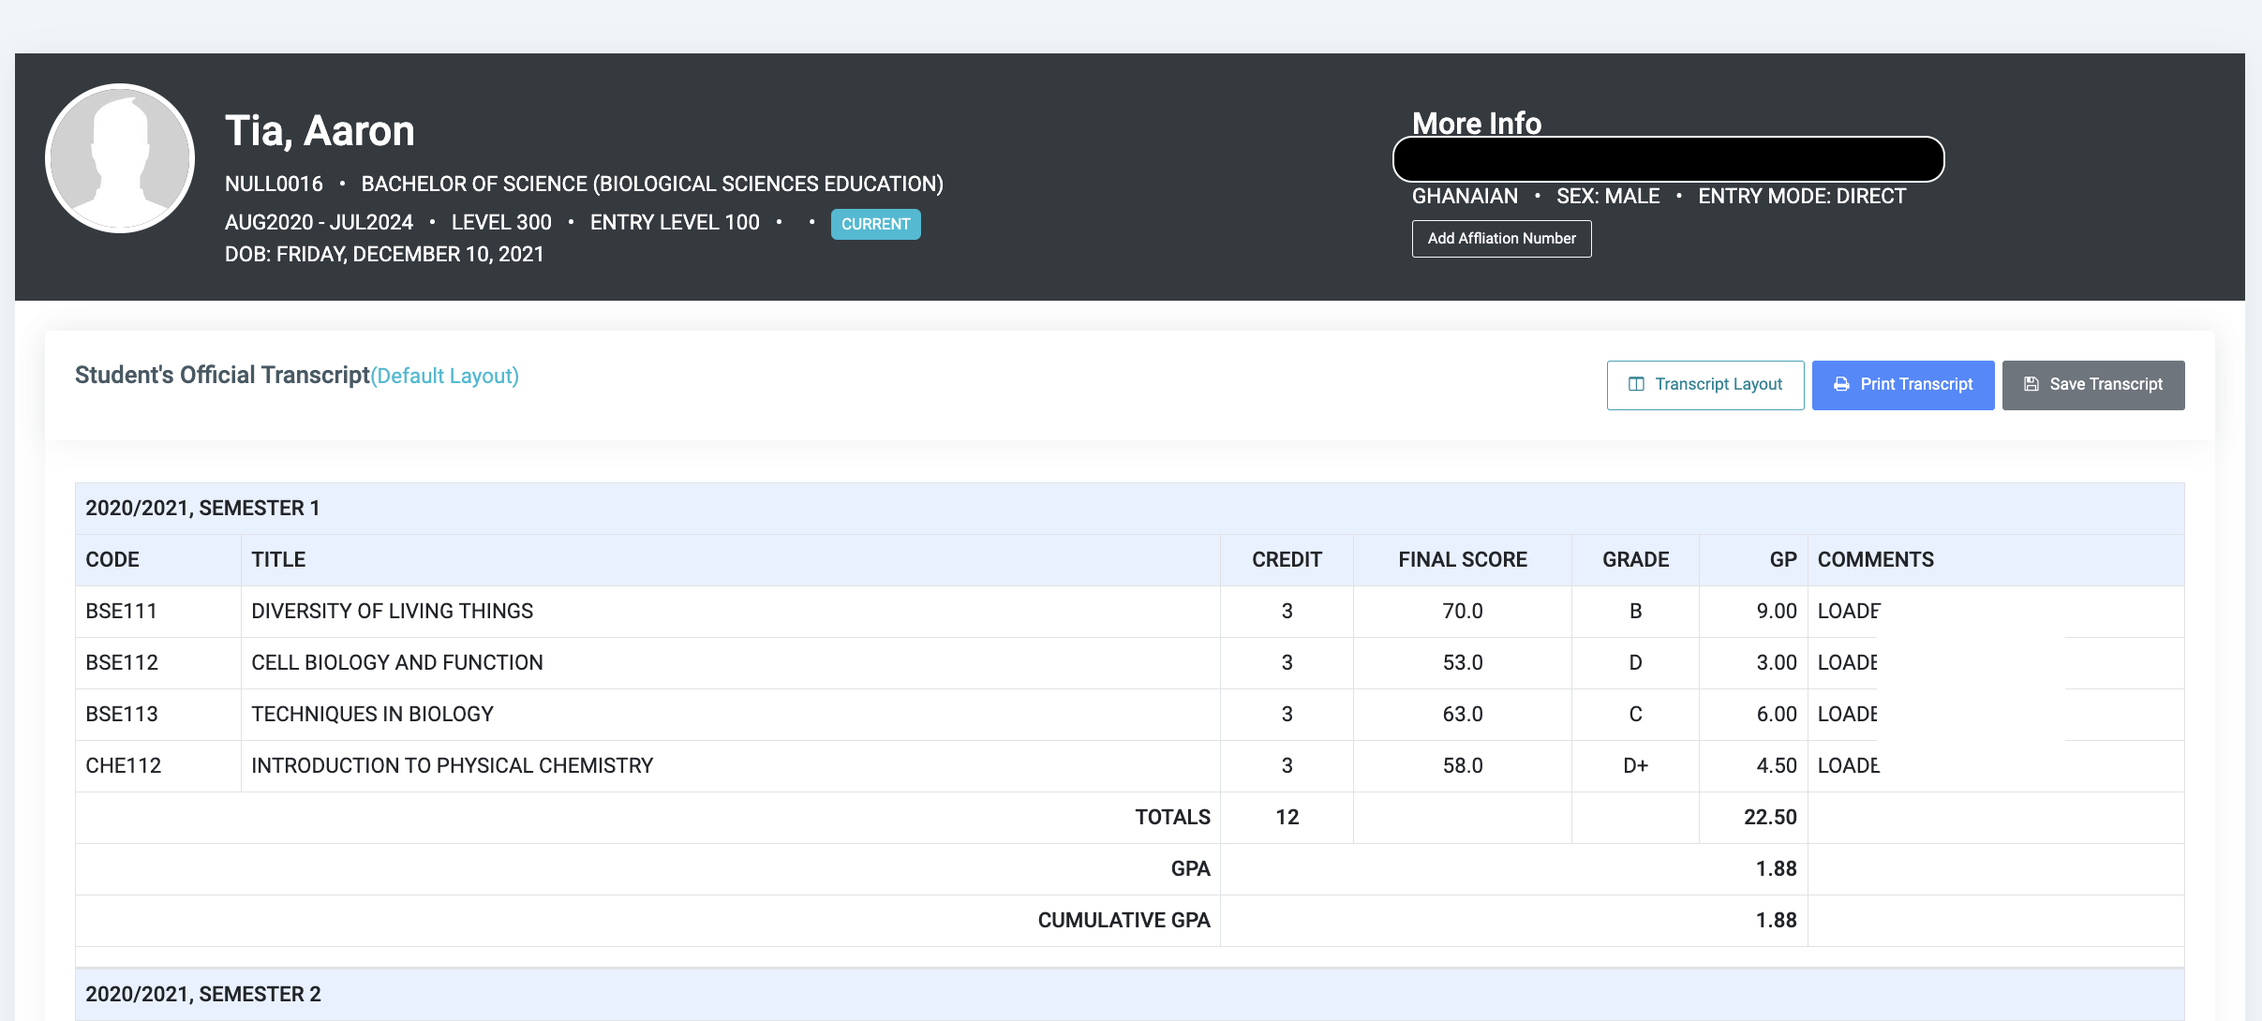Click the student profile avatar picture
The height and width of the screenshot is (1021, 2262).
(120, 158)
